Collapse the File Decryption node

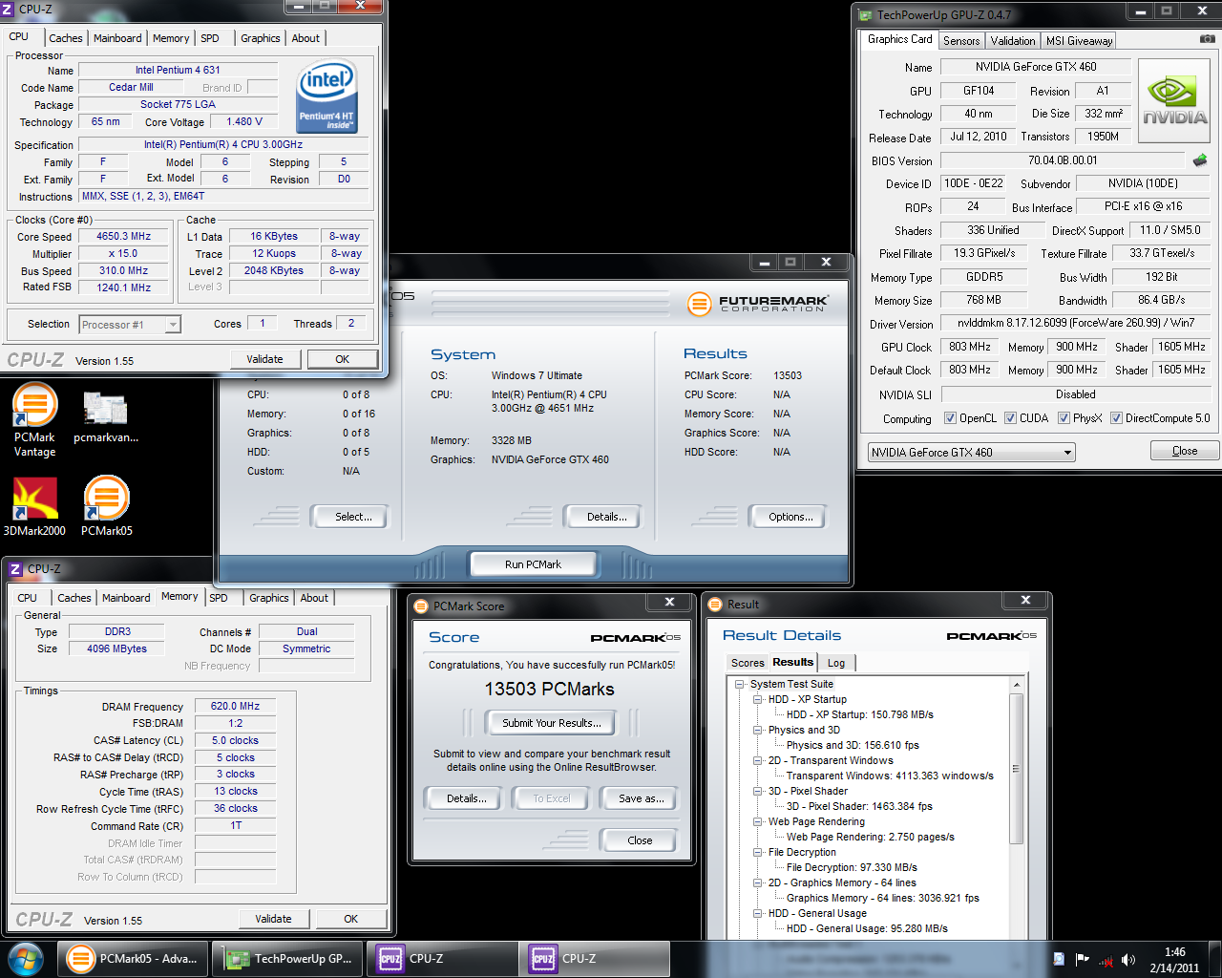(x=758, y=853)
